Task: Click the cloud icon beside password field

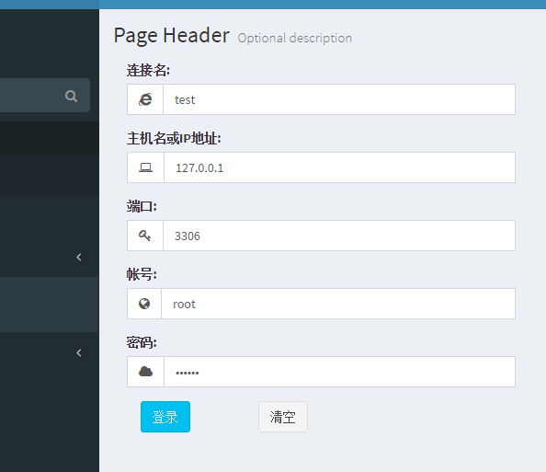Action: 145,372
